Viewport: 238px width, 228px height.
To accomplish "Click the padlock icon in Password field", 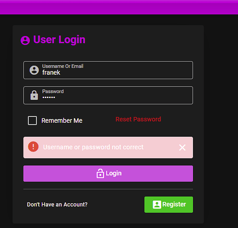I will pos(34,95).
